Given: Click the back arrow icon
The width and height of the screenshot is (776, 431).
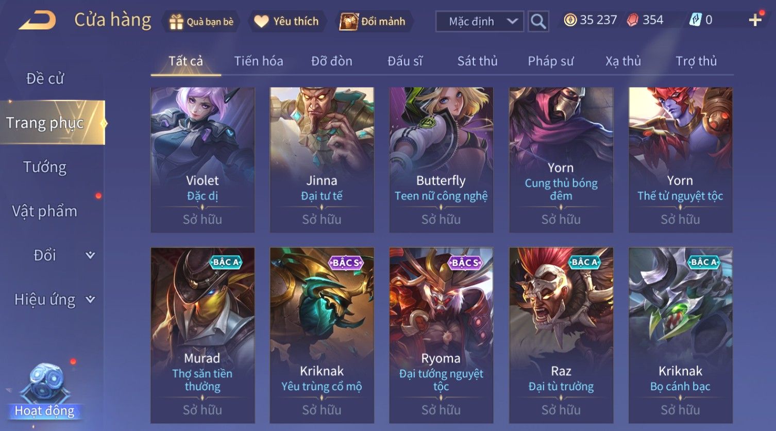Looking at the screenshot, I should click(37, 21).
